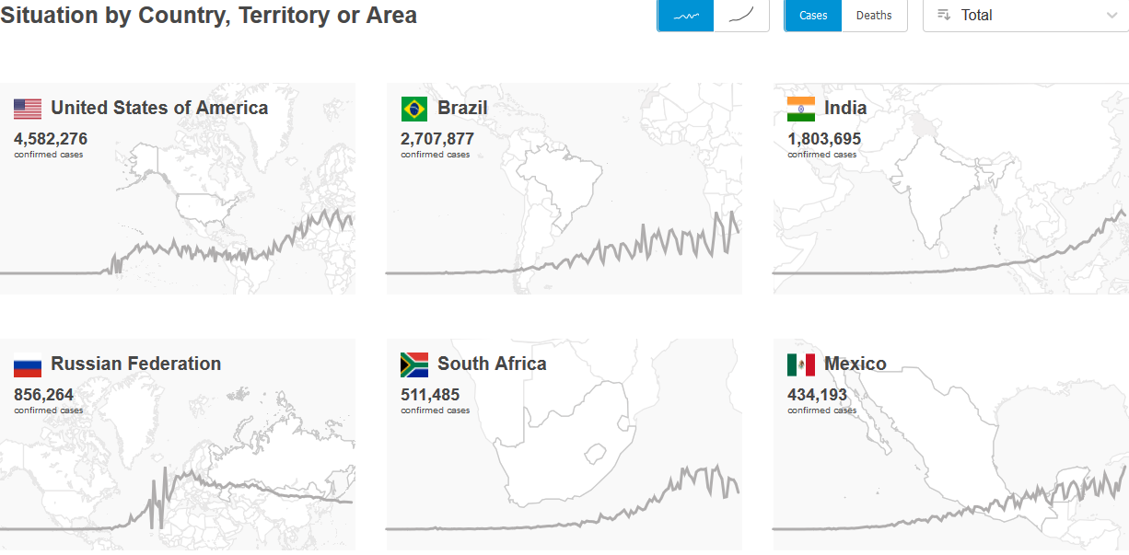Click the South Africa case trend chart
1129x555 pixels.
pos(564,498)
